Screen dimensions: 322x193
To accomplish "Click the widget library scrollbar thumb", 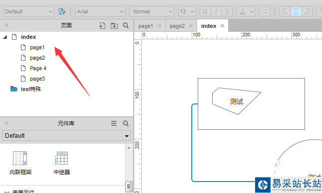I will tap(129, 186).
